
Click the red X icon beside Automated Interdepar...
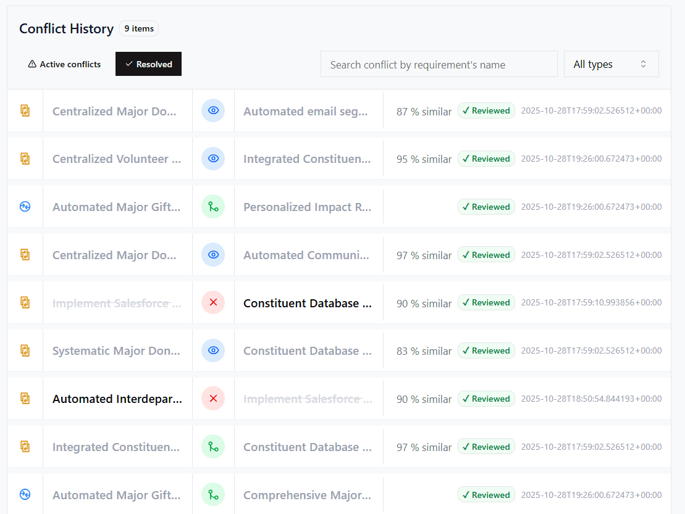(213, 398)
